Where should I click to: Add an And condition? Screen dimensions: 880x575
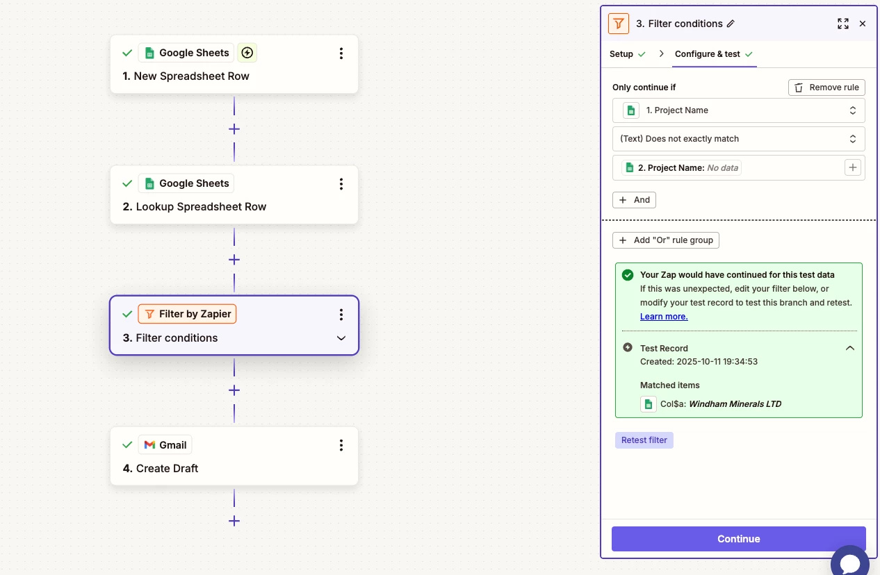point(634,200)
